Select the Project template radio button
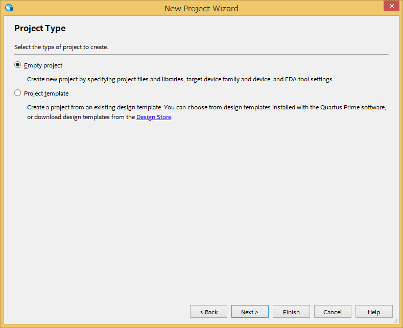This screenshot has height=328, width=403. point(17,93)
